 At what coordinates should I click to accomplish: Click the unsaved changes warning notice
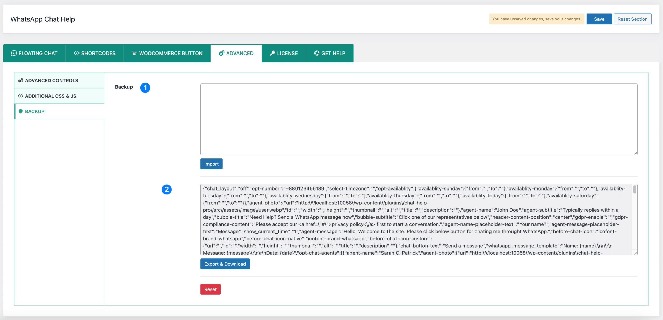(537, 19)
